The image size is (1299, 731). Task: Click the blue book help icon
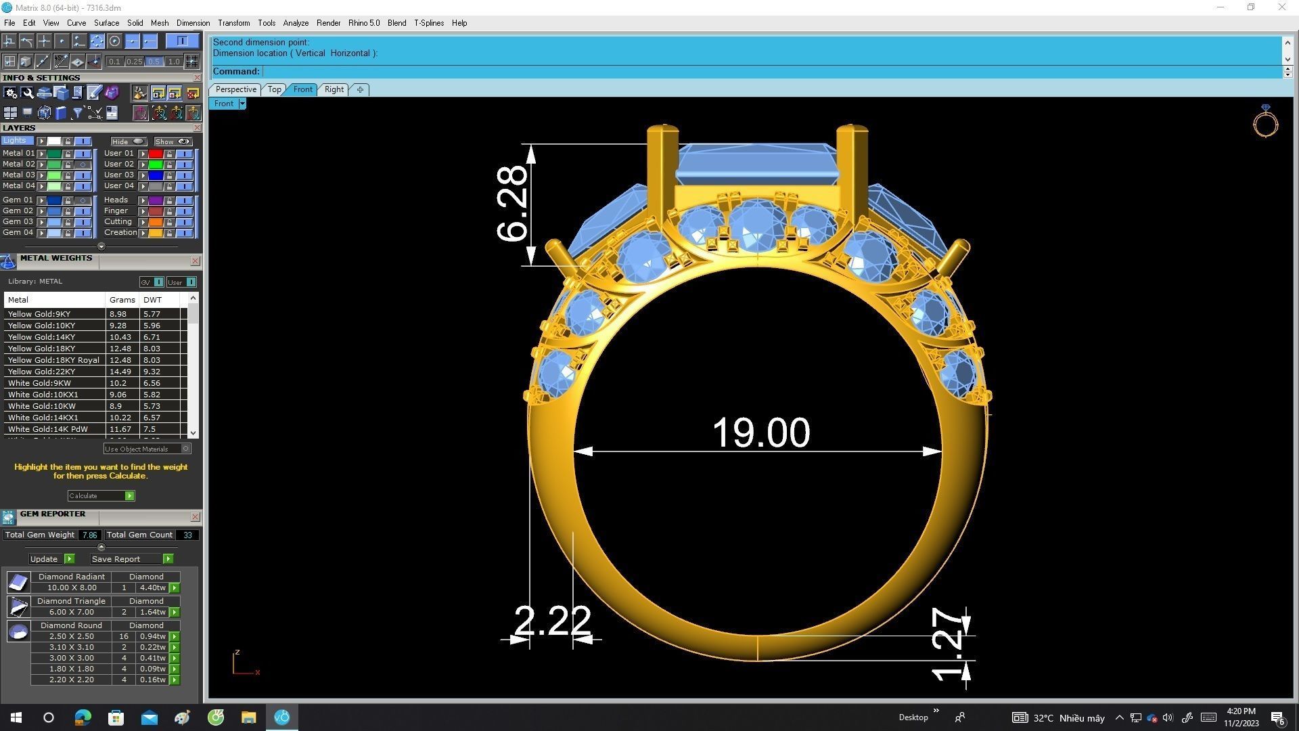[61, 112]
